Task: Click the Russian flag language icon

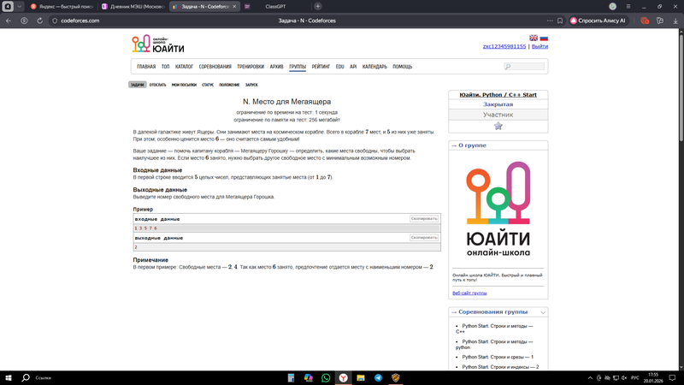Action: (x=544, y=38)
